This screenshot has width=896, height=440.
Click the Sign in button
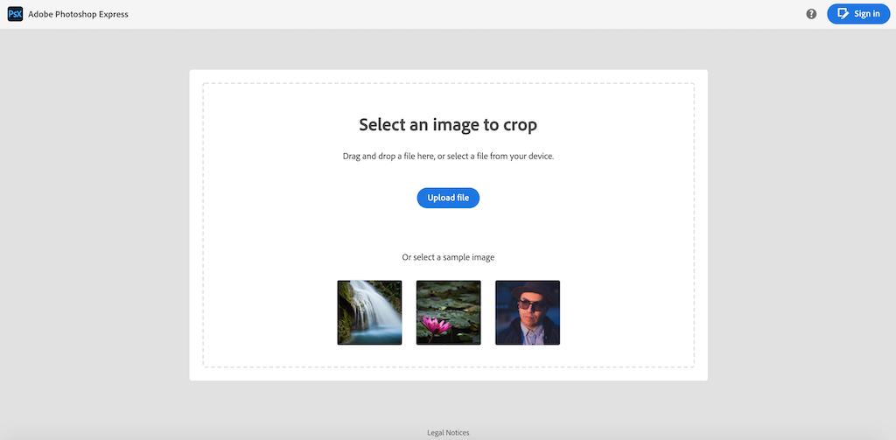tap(858, 14)
